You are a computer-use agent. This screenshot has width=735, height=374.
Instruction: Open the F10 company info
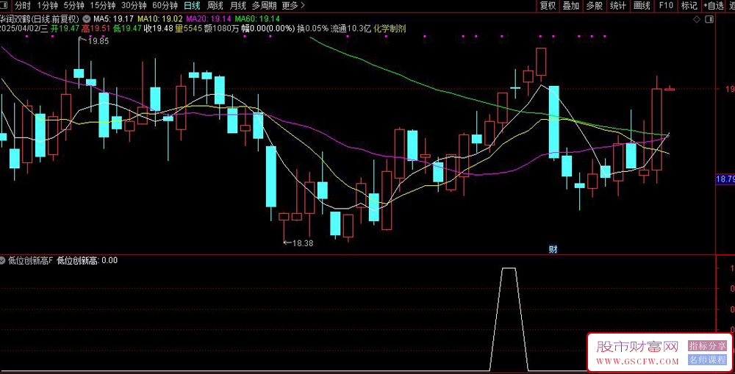(x=666, y=6)
